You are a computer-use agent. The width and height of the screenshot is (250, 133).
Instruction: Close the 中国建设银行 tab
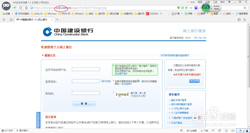tap(52, 19)
